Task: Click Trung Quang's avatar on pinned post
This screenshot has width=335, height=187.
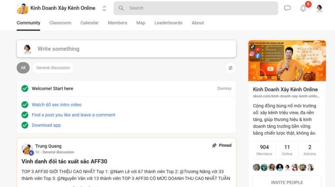Action: (27, 148)
